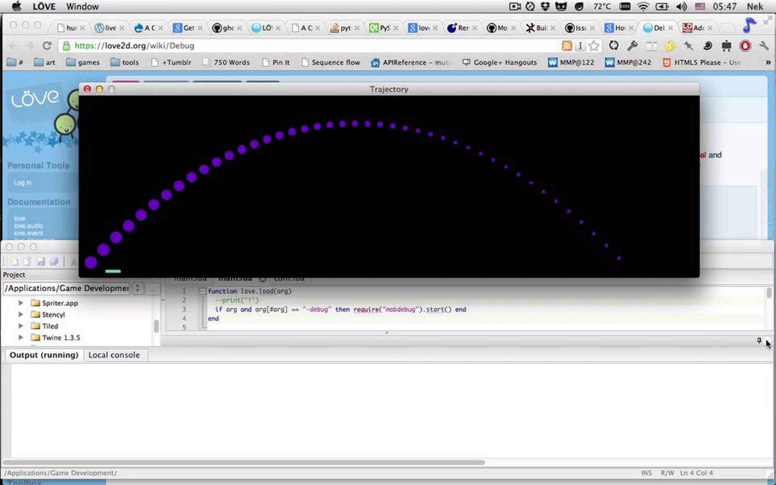776x485 pixels.
Task: Open the project path dropdown stepper
Action: pyautogui.click(x=138, y=288)
